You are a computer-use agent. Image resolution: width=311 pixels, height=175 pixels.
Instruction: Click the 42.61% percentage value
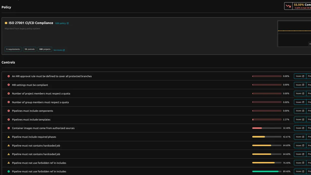(x=287, y=137)
